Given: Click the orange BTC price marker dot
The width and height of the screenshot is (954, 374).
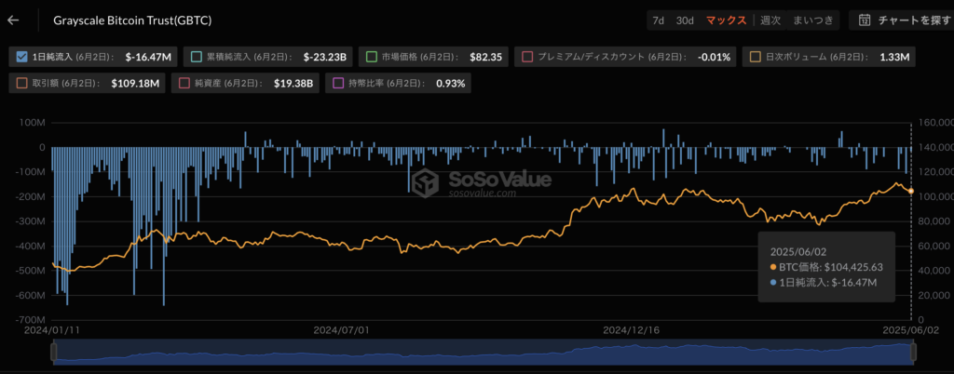Looking at the screenshot, I should pyautogui.click(x=911, y=192).
